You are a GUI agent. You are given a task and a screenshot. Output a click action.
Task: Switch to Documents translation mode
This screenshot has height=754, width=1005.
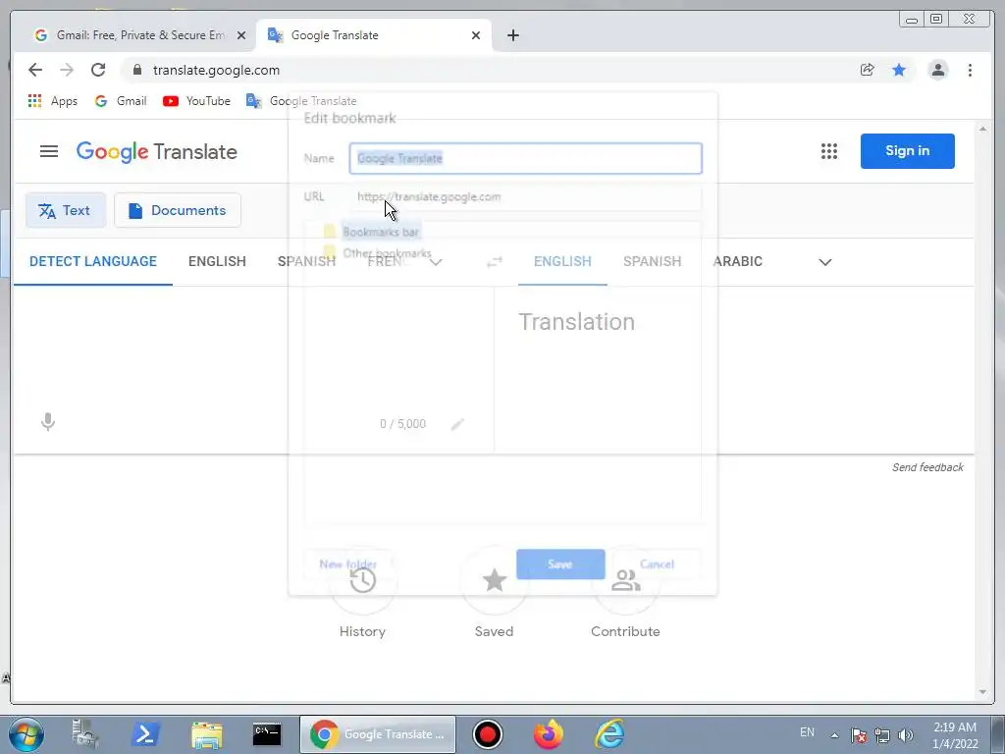click(178, 210)
